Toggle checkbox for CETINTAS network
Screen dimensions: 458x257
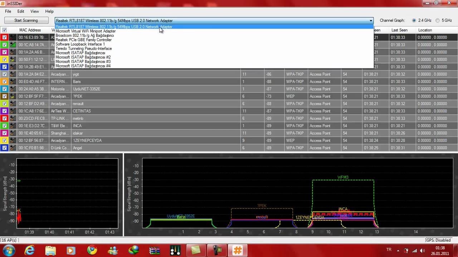[x=5, y=111]
